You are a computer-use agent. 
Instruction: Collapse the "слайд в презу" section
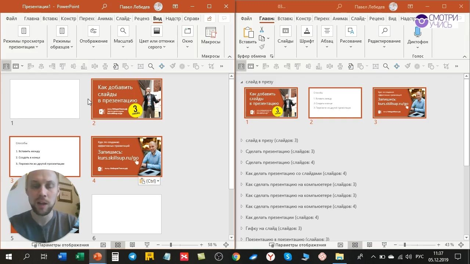242,82
